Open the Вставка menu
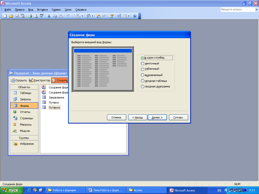Viewport: 259px width, 194px height. point(42,10)
